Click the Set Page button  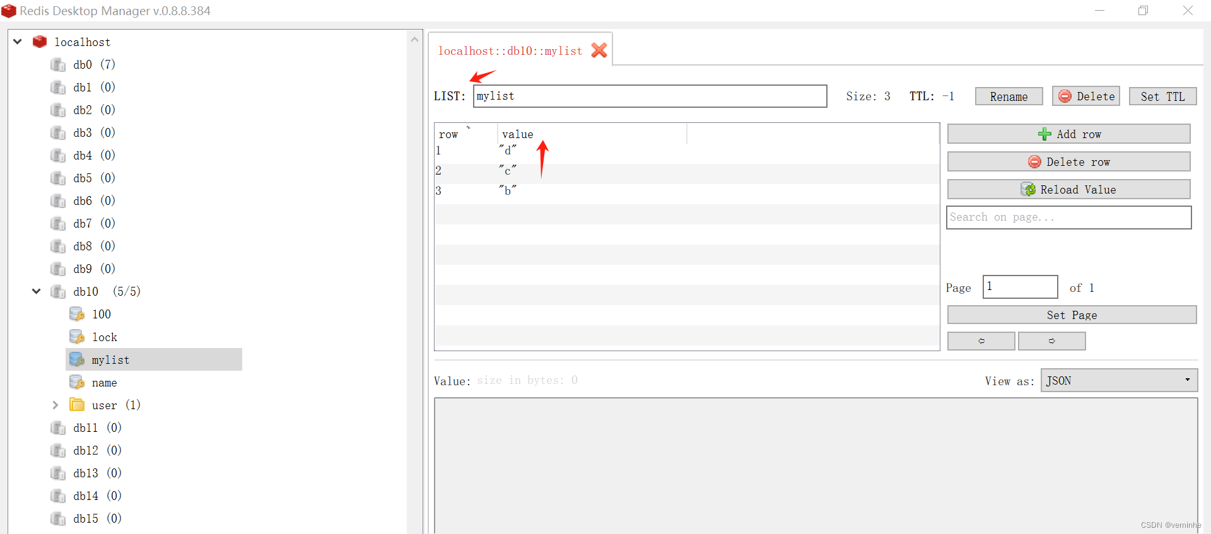[1072, 315]
